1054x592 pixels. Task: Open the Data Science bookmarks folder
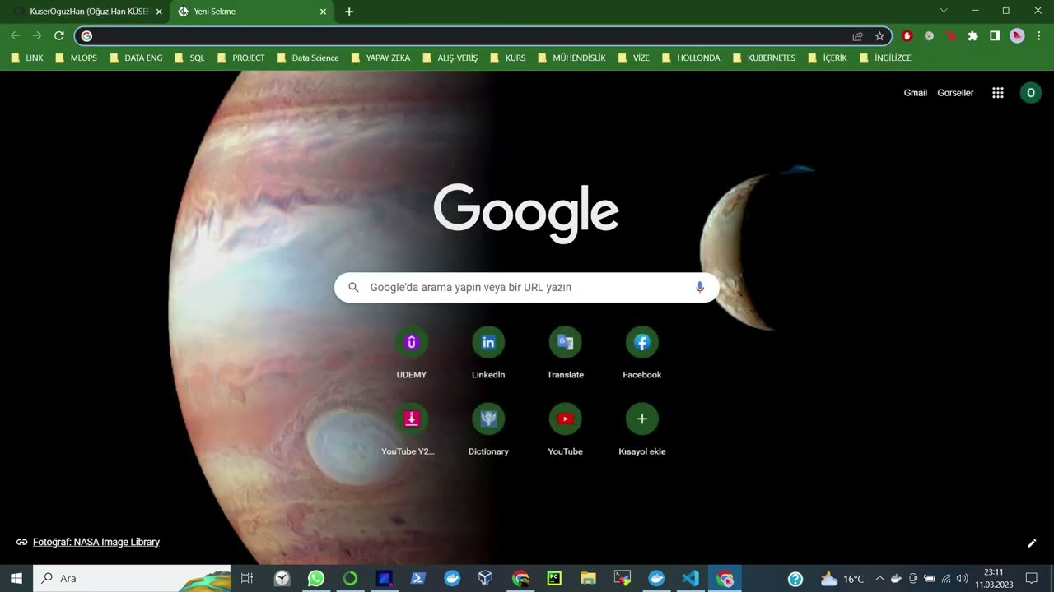(309, 58)
